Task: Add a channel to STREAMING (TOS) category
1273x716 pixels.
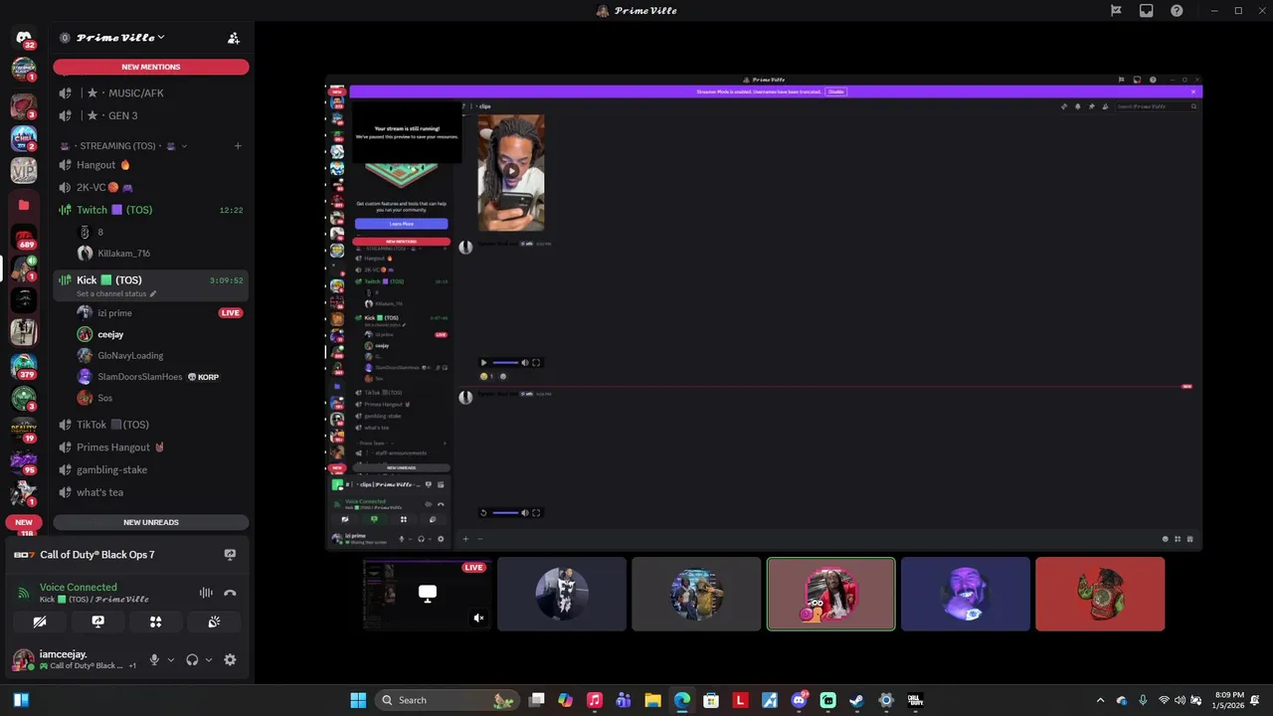Action: (238, 146)
